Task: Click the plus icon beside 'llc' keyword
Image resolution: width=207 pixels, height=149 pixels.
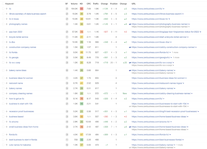Action: [x=6, y=9]
